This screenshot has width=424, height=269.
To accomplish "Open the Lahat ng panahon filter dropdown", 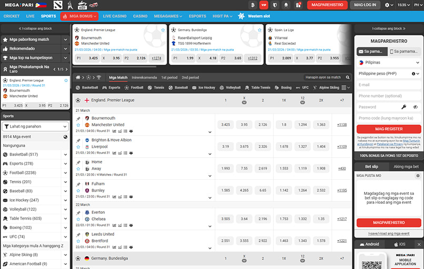I will tap(36, 127).
